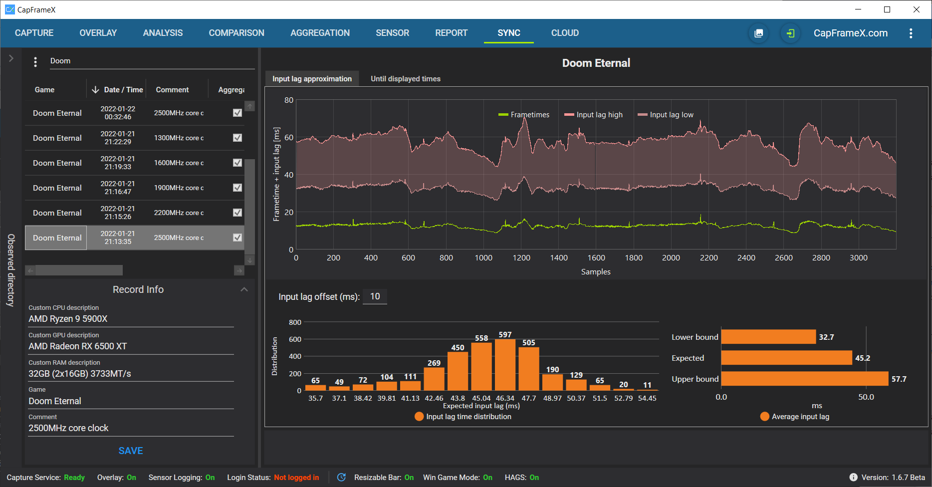This screenshot has width=932, height=487.
Task: Click the horizontal scrollbar thumb of record list
Action: (79, 270)
